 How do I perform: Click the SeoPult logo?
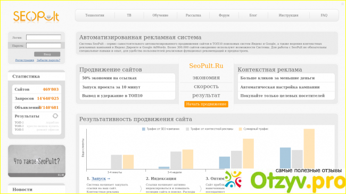coord(36,16)
